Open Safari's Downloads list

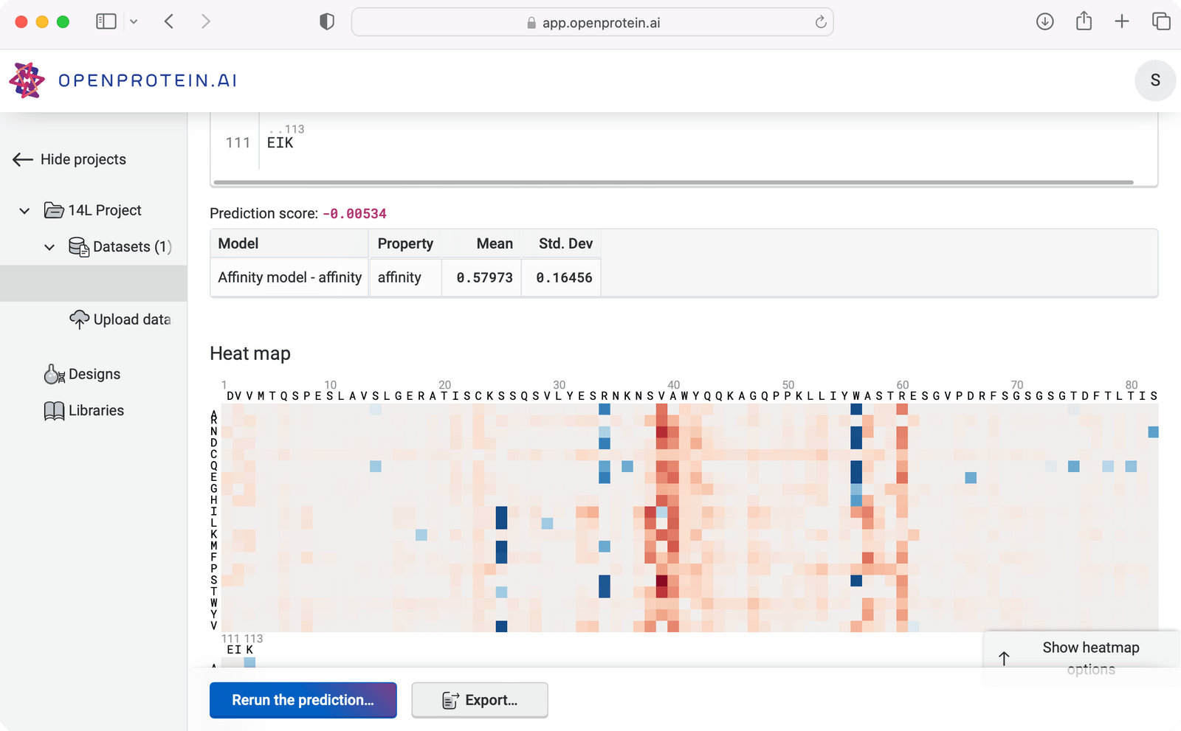tap(1044, 21)
